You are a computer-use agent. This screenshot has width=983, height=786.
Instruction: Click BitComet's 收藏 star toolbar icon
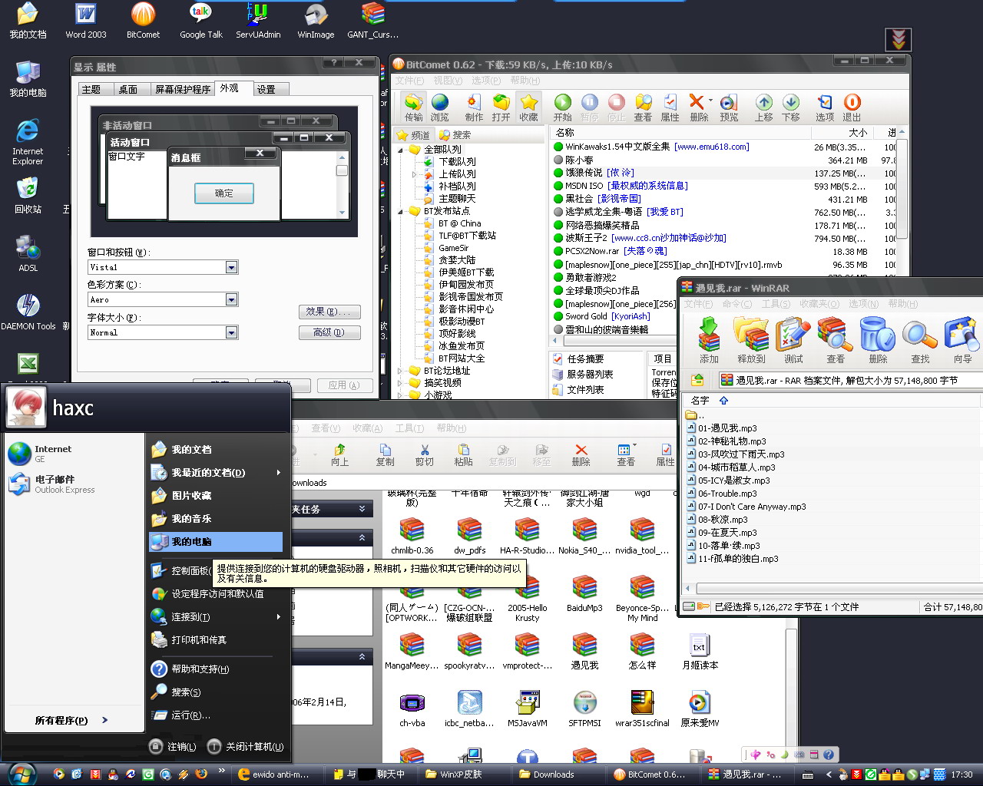(528, 107)
